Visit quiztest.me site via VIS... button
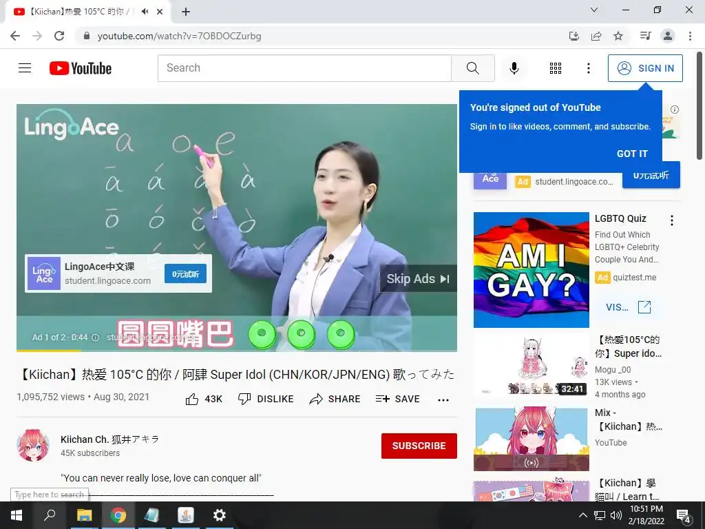Screen dimensions: 705x529 tap(628, 307)
